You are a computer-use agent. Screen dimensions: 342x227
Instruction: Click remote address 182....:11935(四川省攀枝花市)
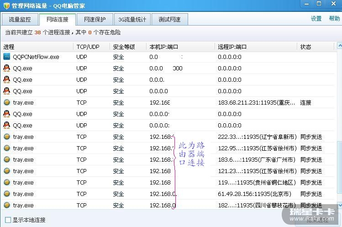[x=257, y=205]
